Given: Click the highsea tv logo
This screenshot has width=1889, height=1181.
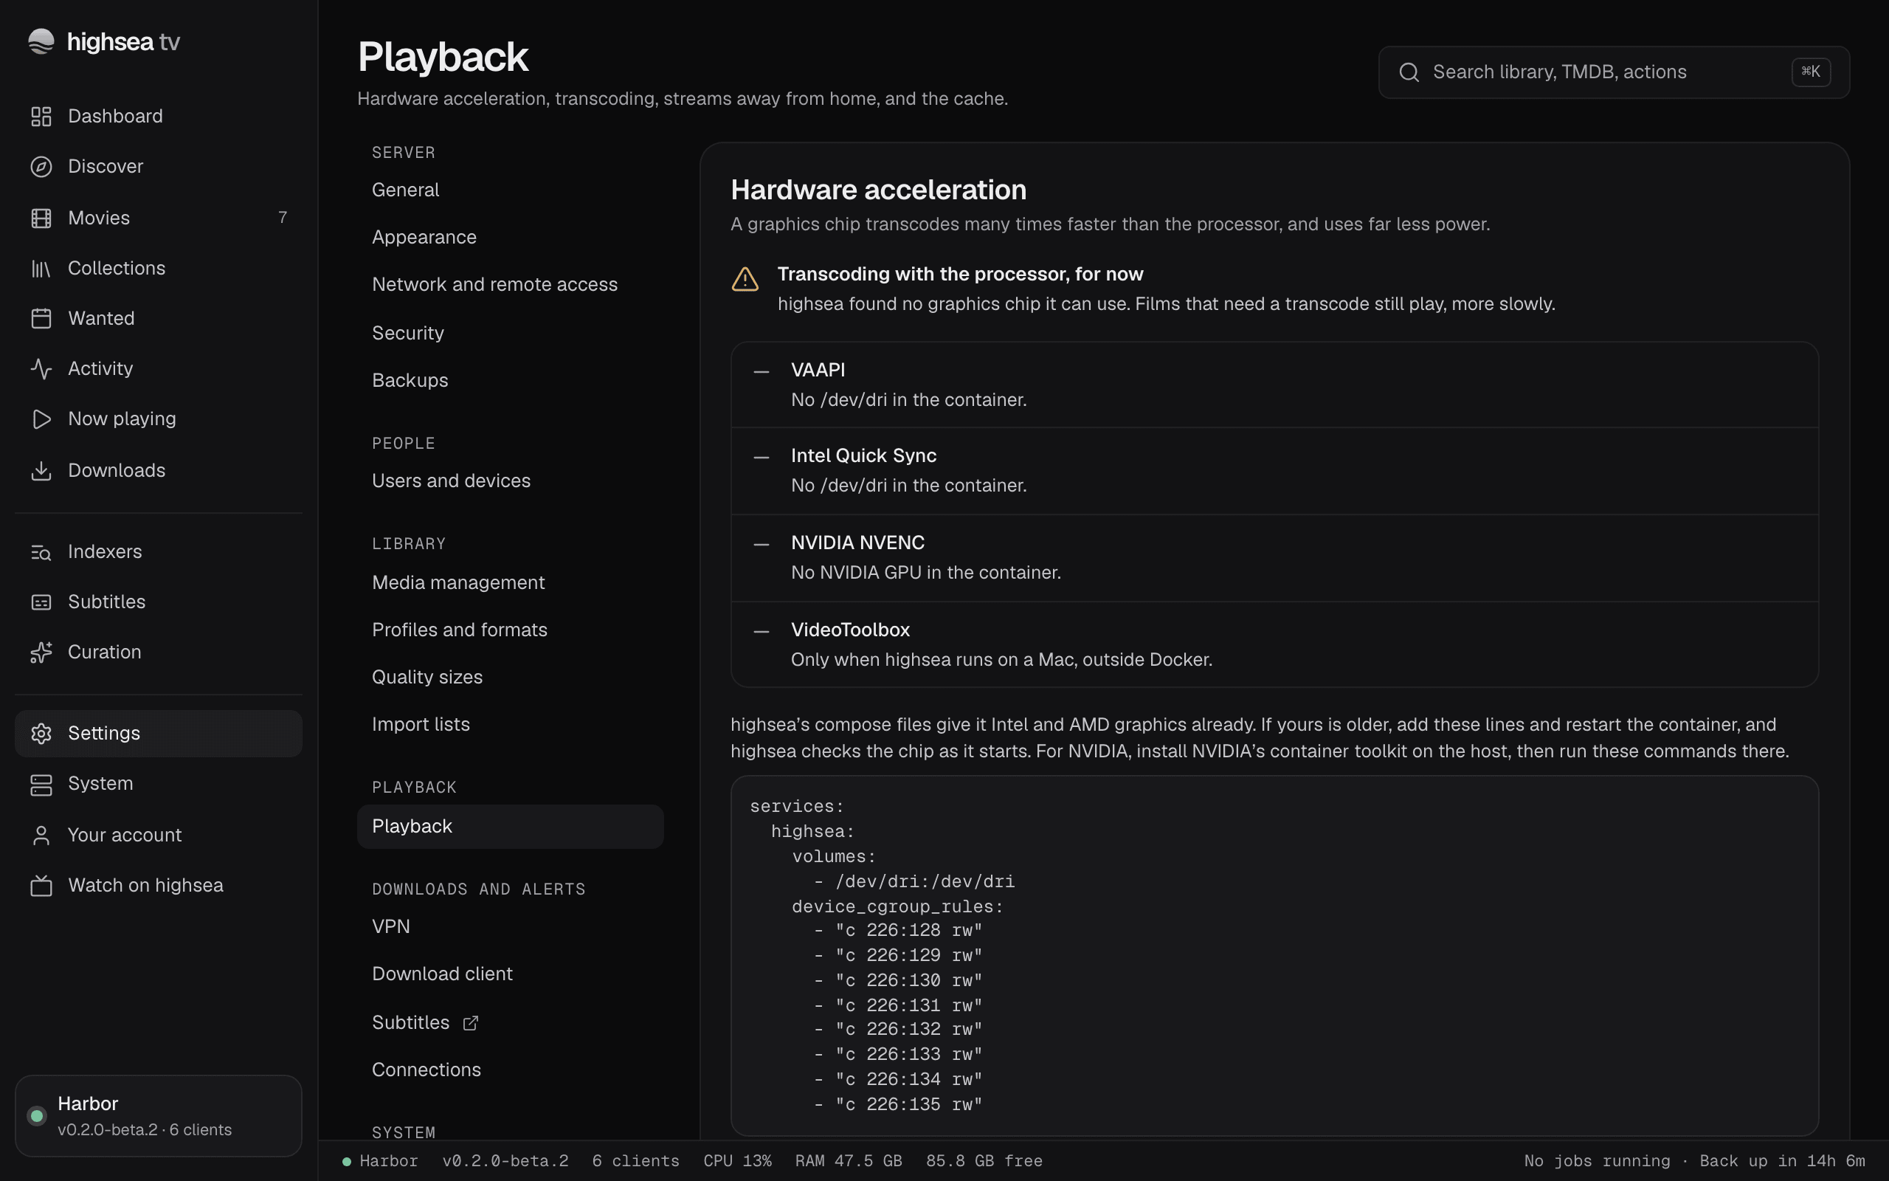Looking at the screenshot, I should (104, 41).
